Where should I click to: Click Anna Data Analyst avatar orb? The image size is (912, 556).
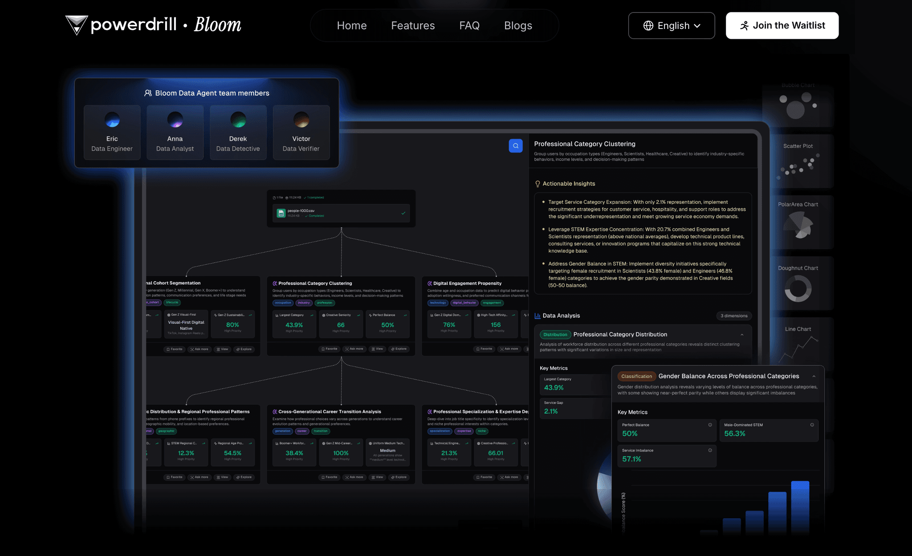pos(175,119)
